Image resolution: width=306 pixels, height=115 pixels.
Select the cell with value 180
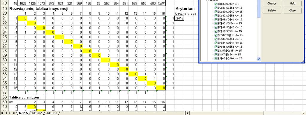point(87,4)
